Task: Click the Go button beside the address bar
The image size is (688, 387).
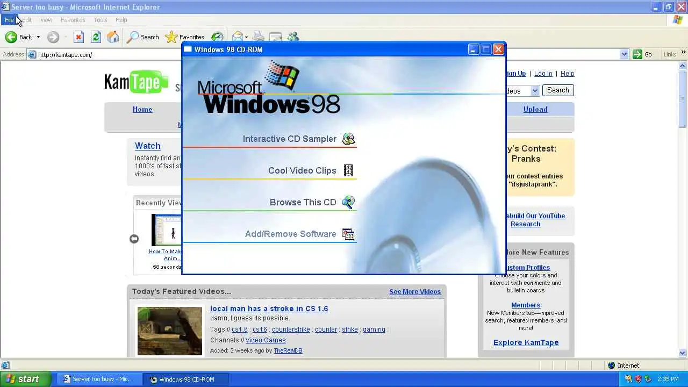Action: 643,54
